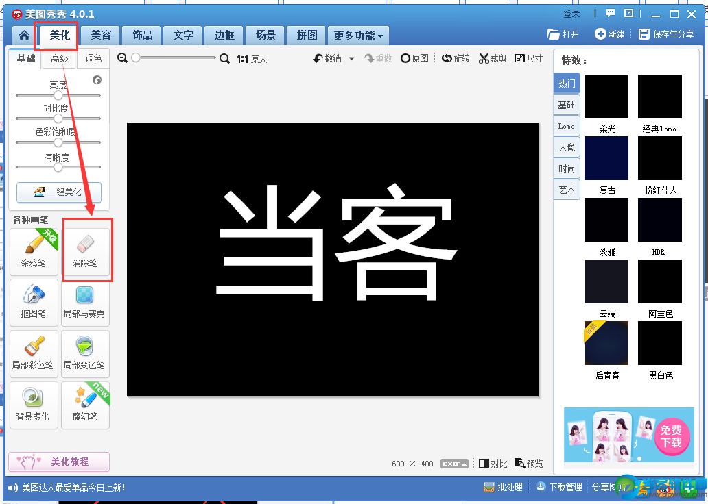Select the Lomo effects category
The height and width of the screenshot is (504, 708).
coord(567,126)
